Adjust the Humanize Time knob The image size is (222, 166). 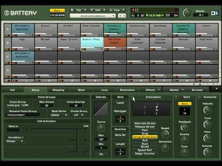(x=207, y=138)
